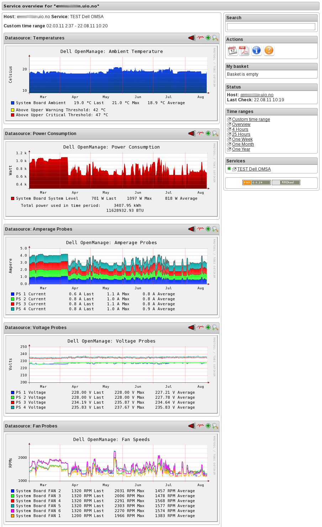This screenshot has height=527, width=322.
Task: Open the Custom time range link
Action: click(251, 119)
